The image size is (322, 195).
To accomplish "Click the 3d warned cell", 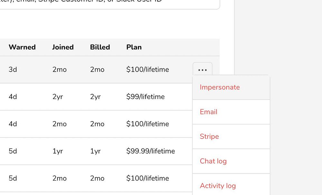I will tap(13, 70).
